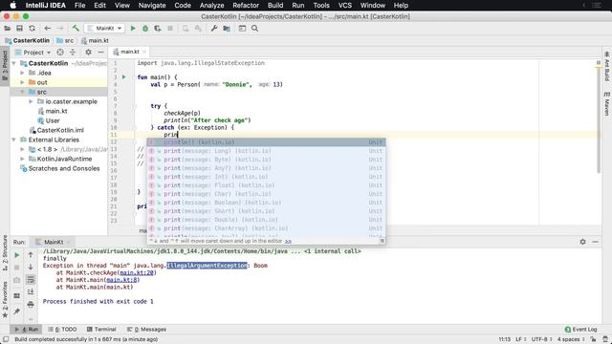Collapse all in the Project panel

(73, 52)
